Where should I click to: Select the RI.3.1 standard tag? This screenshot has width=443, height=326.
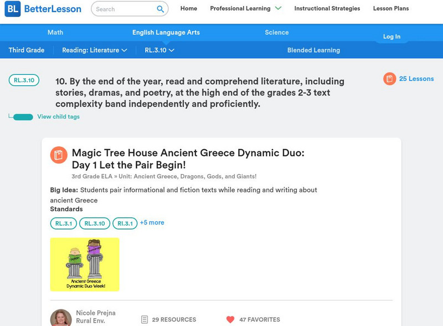[125, 223]
